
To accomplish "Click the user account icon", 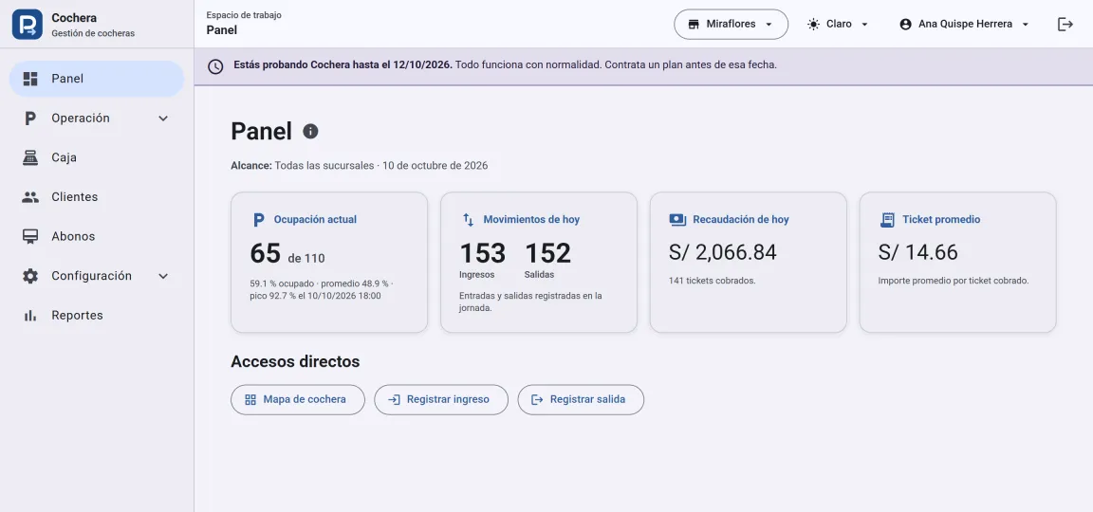I will (x=905, y=25).
